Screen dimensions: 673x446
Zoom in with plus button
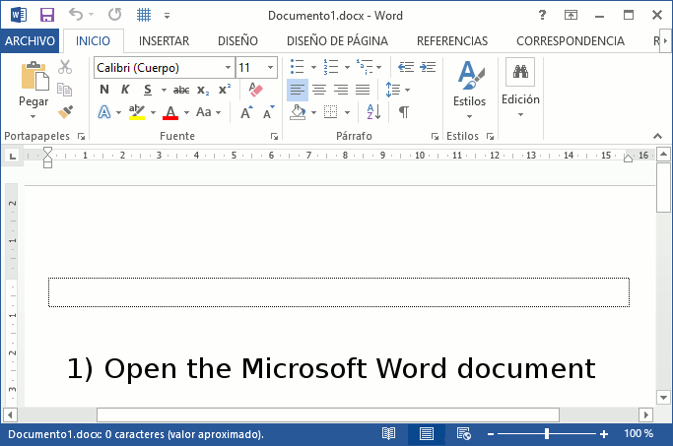pyautogui.click(x=604, y=434)
